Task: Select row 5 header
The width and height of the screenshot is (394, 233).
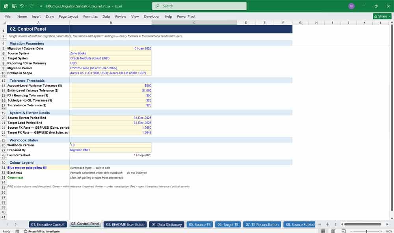Action: point(4,48)
